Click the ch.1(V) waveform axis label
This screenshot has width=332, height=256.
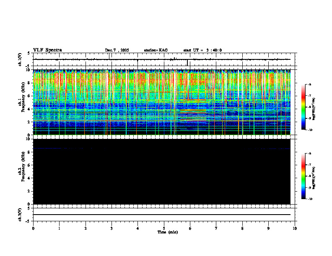click(20, 59)
